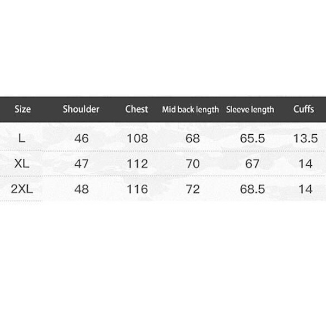Select the 2XL size row label

tap(22, 189)
